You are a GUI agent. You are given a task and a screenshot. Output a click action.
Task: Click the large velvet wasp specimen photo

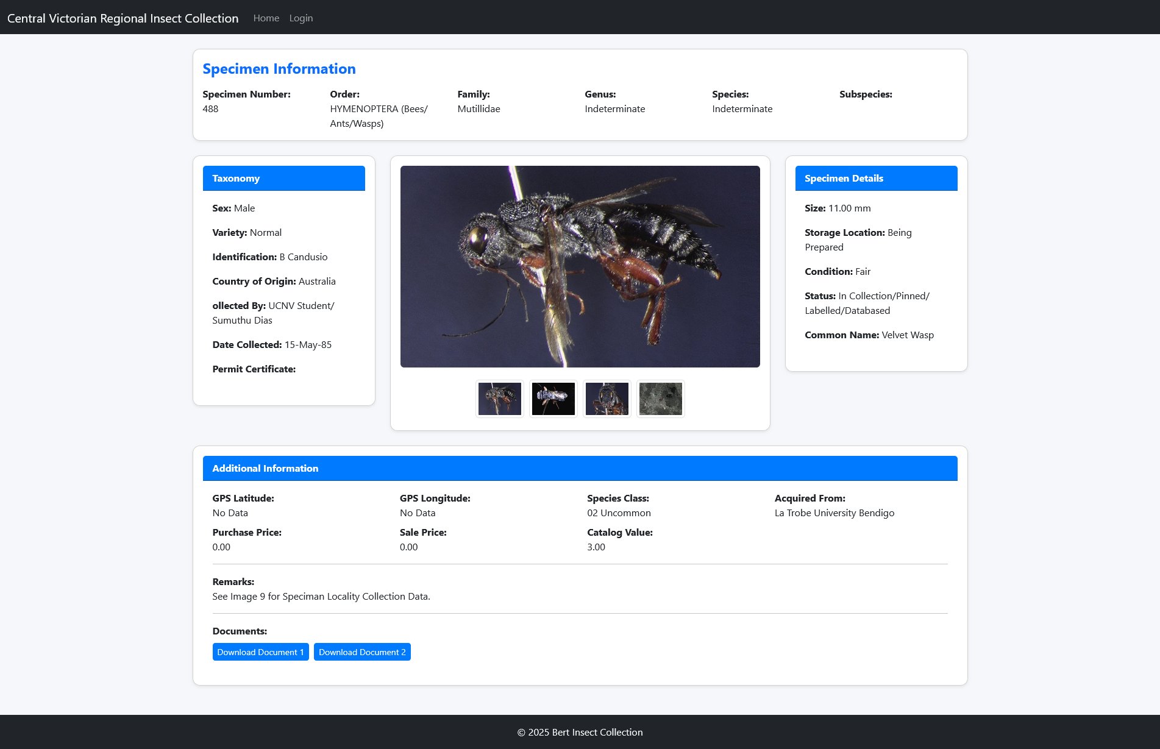580,266
